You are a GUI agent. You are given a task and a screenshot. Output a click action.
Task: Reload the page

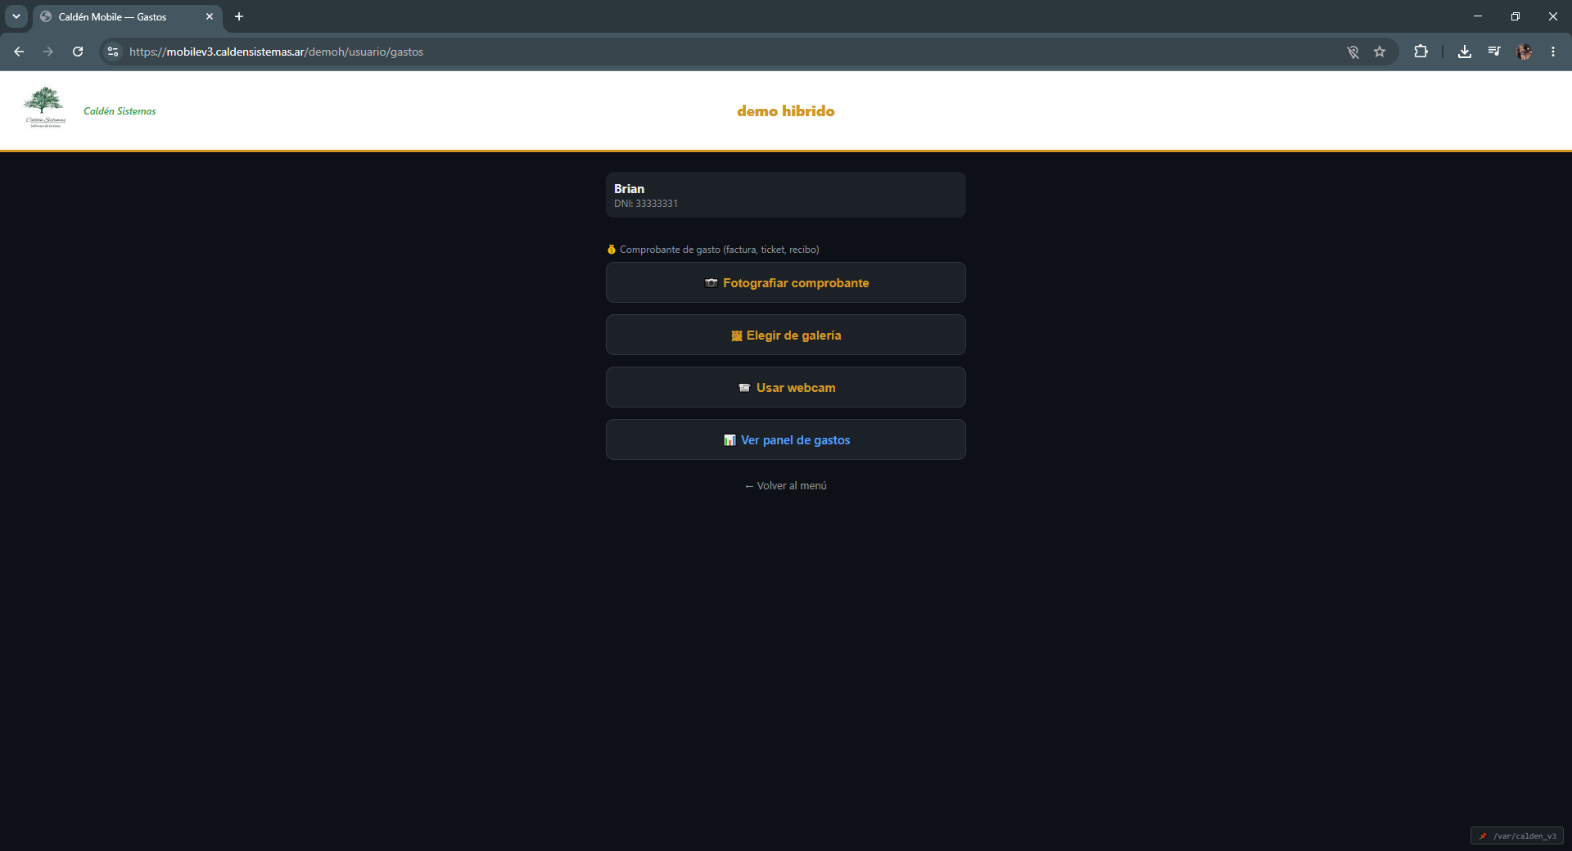[78, 52]
